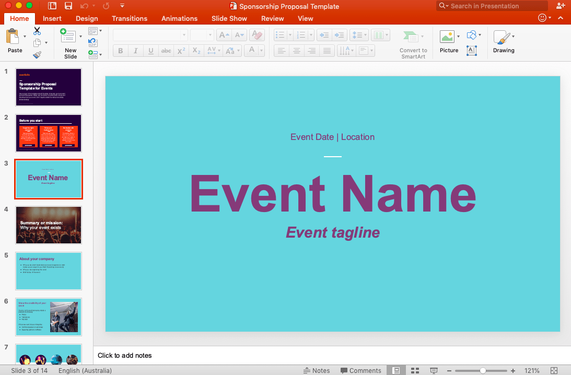Toggle the Notes pane
The image size is (571, 375).
317,370
